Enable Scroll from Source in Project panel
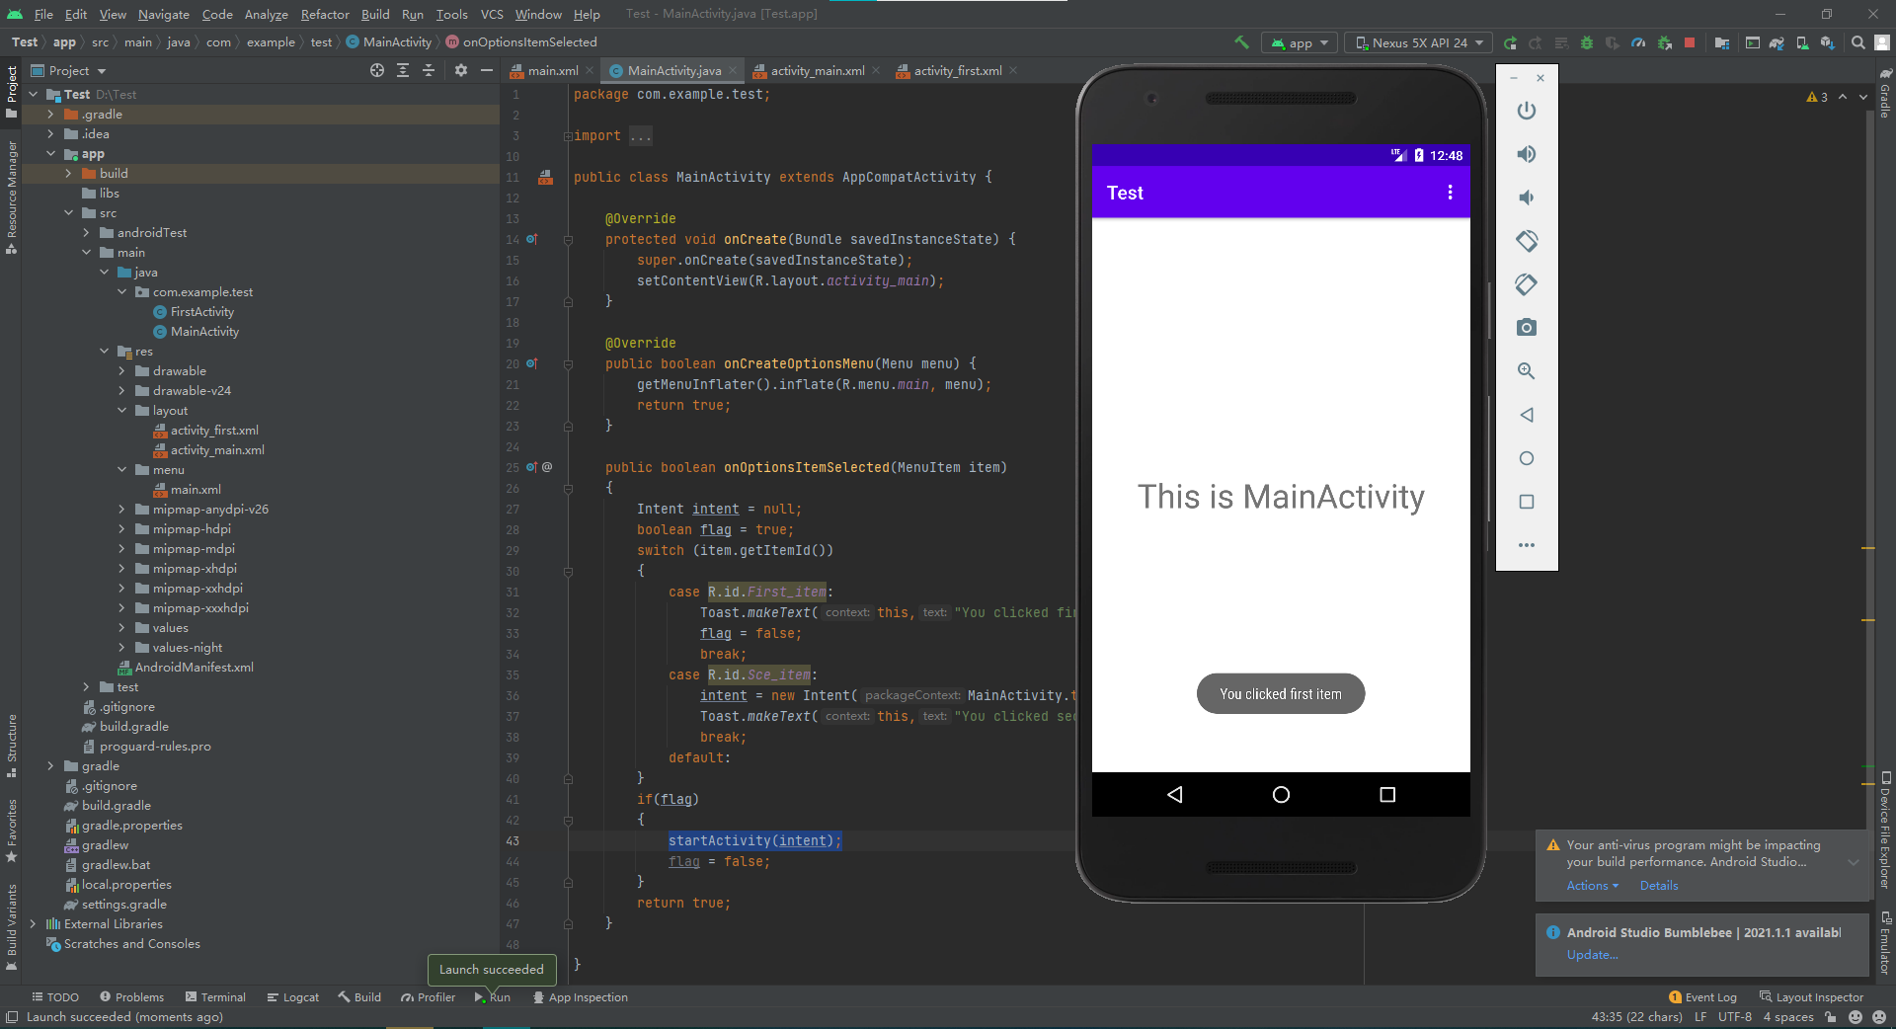Screen dimensions: 1896x1029 (x=376, y=70)
